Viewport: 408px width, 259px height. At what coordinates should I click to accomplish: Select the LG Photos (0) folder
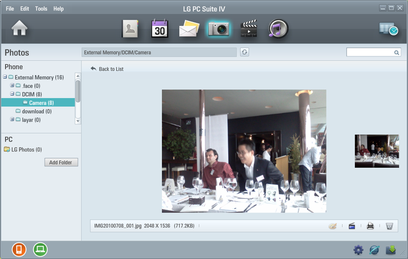pos(26,149)
